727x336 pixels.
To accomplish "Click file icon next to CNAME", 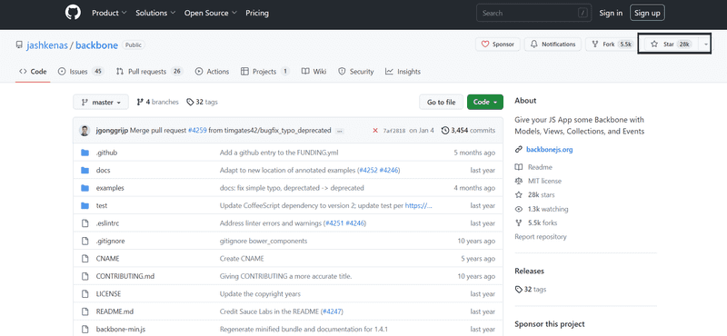I will pyautogui.click(x=85, y=259).
